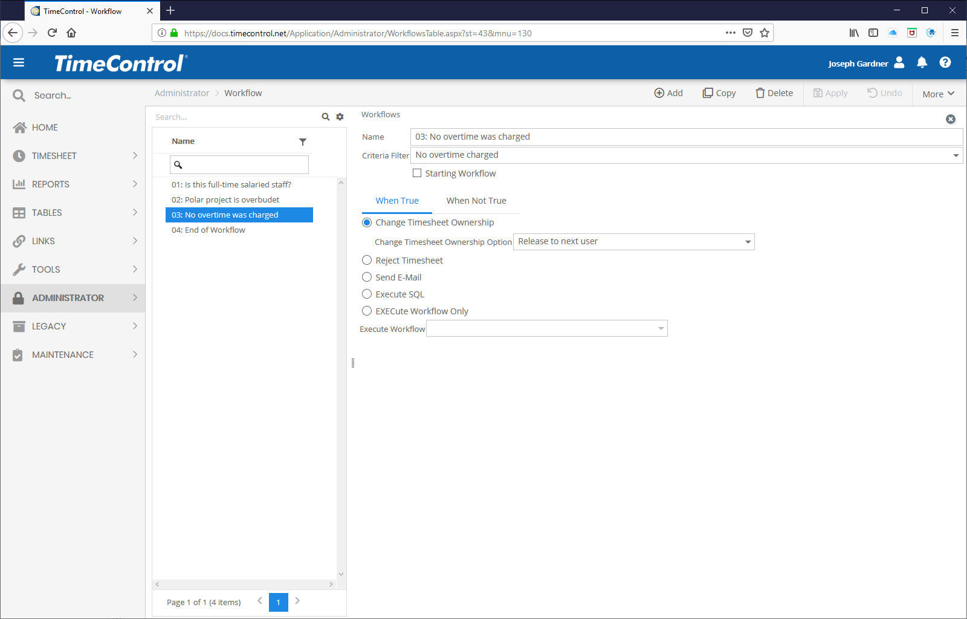Click the Apply button
The height and width of the screenshot is (619, 967).
pyautogui.click(x=830, y=93)
